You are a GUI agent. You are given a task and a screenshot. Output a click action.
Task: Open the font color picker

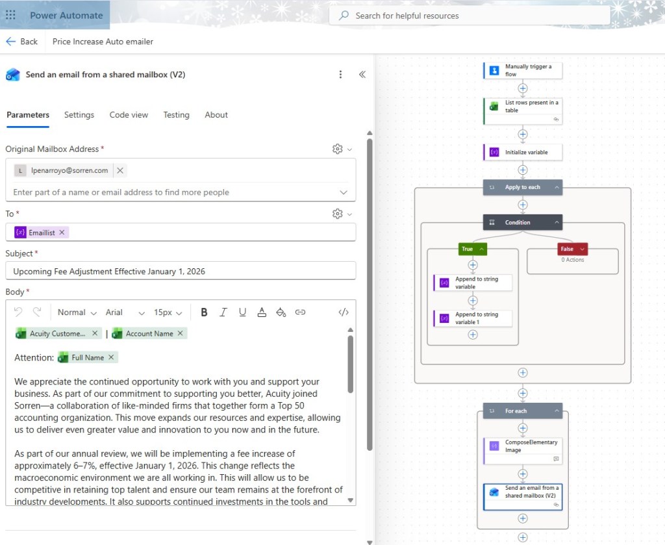click(262, 312)
